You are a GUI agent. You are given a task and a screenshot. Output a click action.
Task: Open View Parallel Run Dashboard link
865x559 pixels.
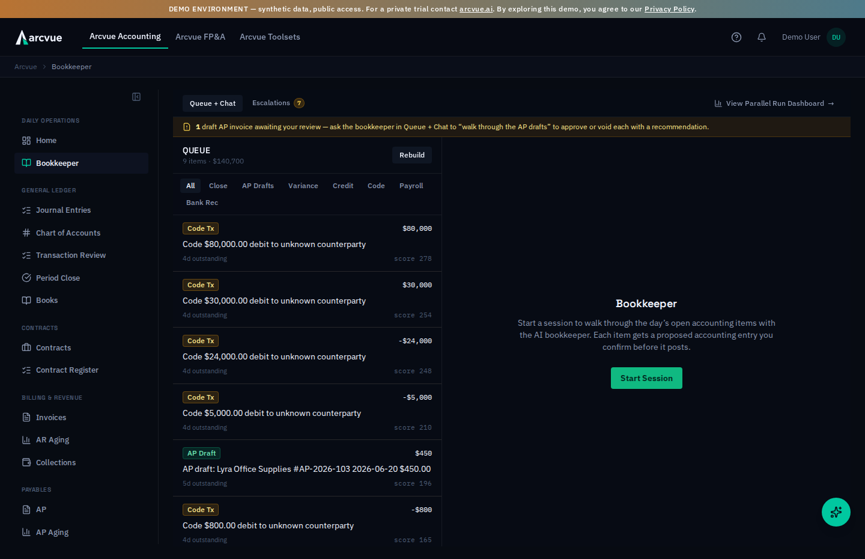coord(774,103)
